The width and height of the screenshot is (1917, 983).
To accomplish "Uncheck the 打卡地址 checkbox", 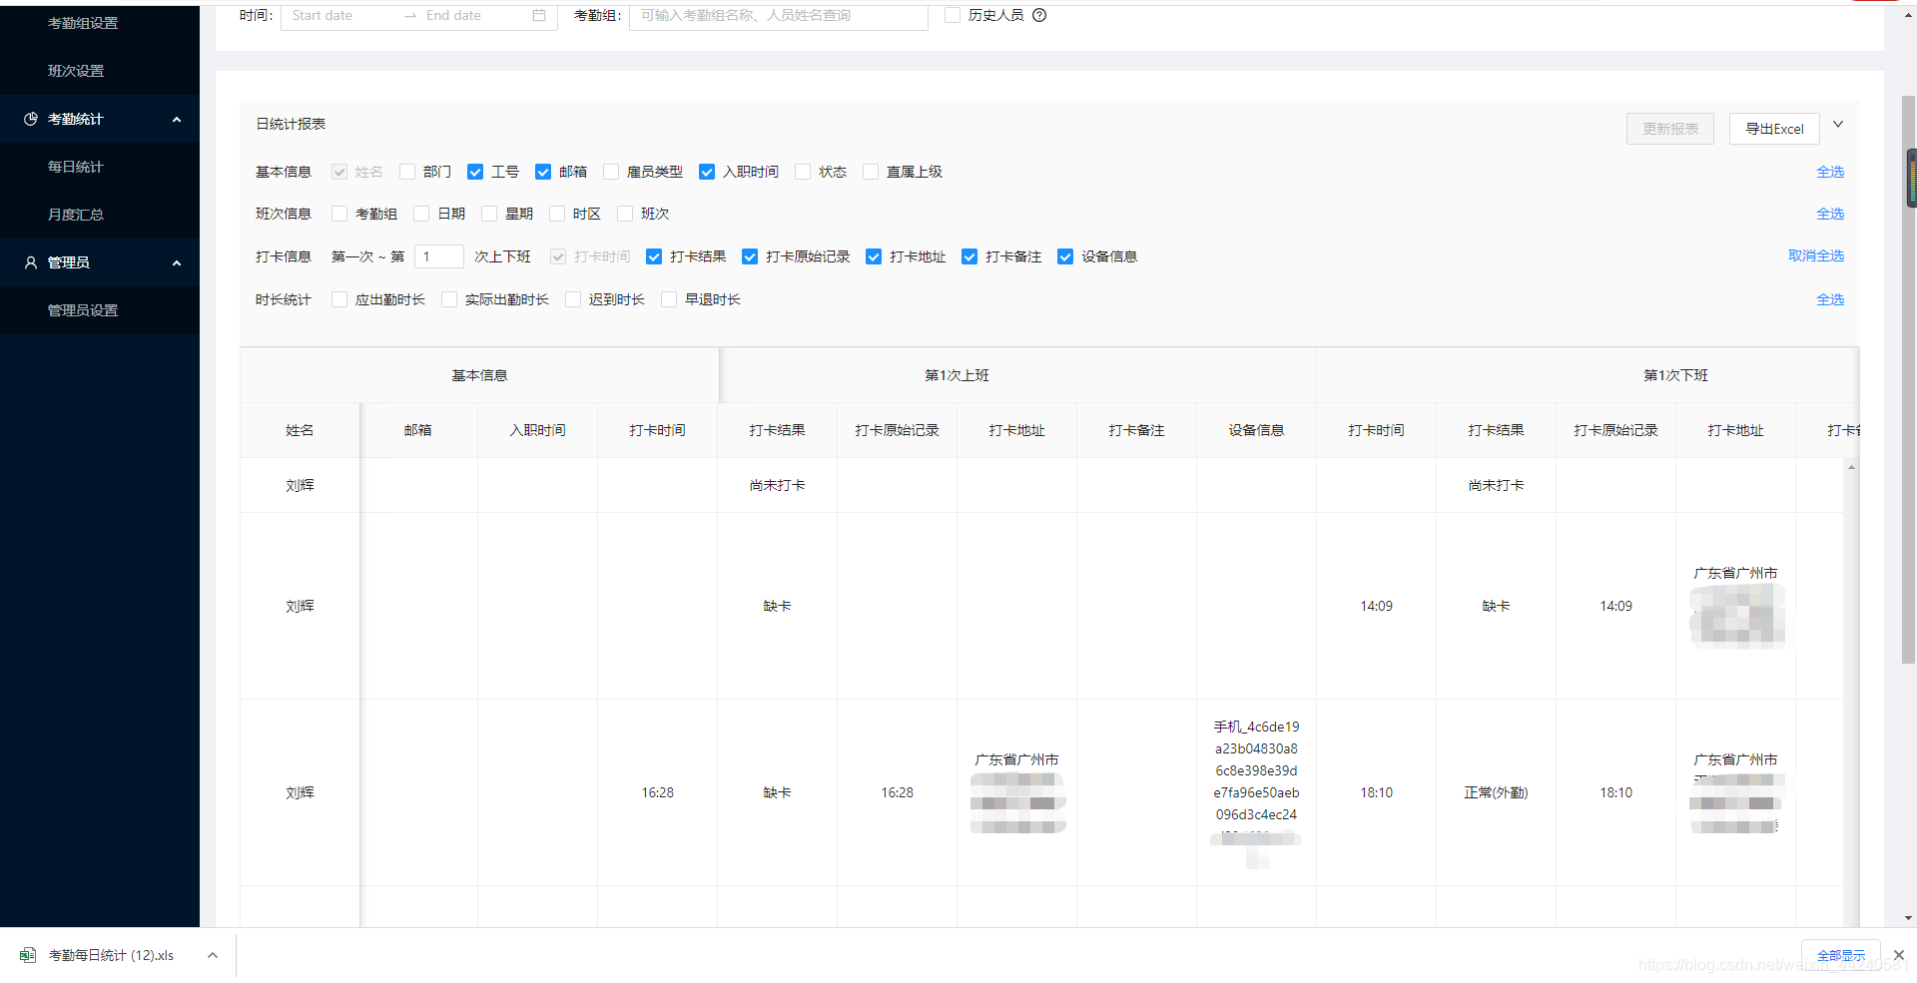I will click(874, 256).
